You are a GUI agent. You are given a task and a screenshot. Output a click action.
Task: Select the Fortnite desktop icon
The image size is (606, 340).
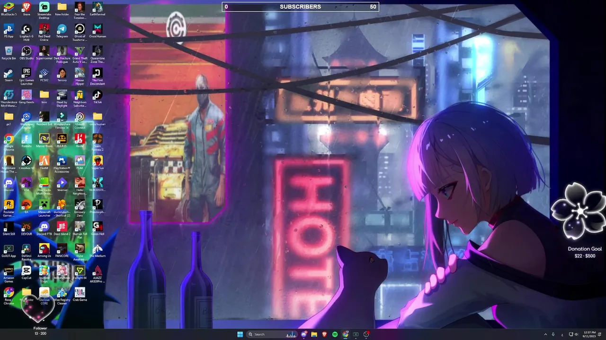[27, 138]
